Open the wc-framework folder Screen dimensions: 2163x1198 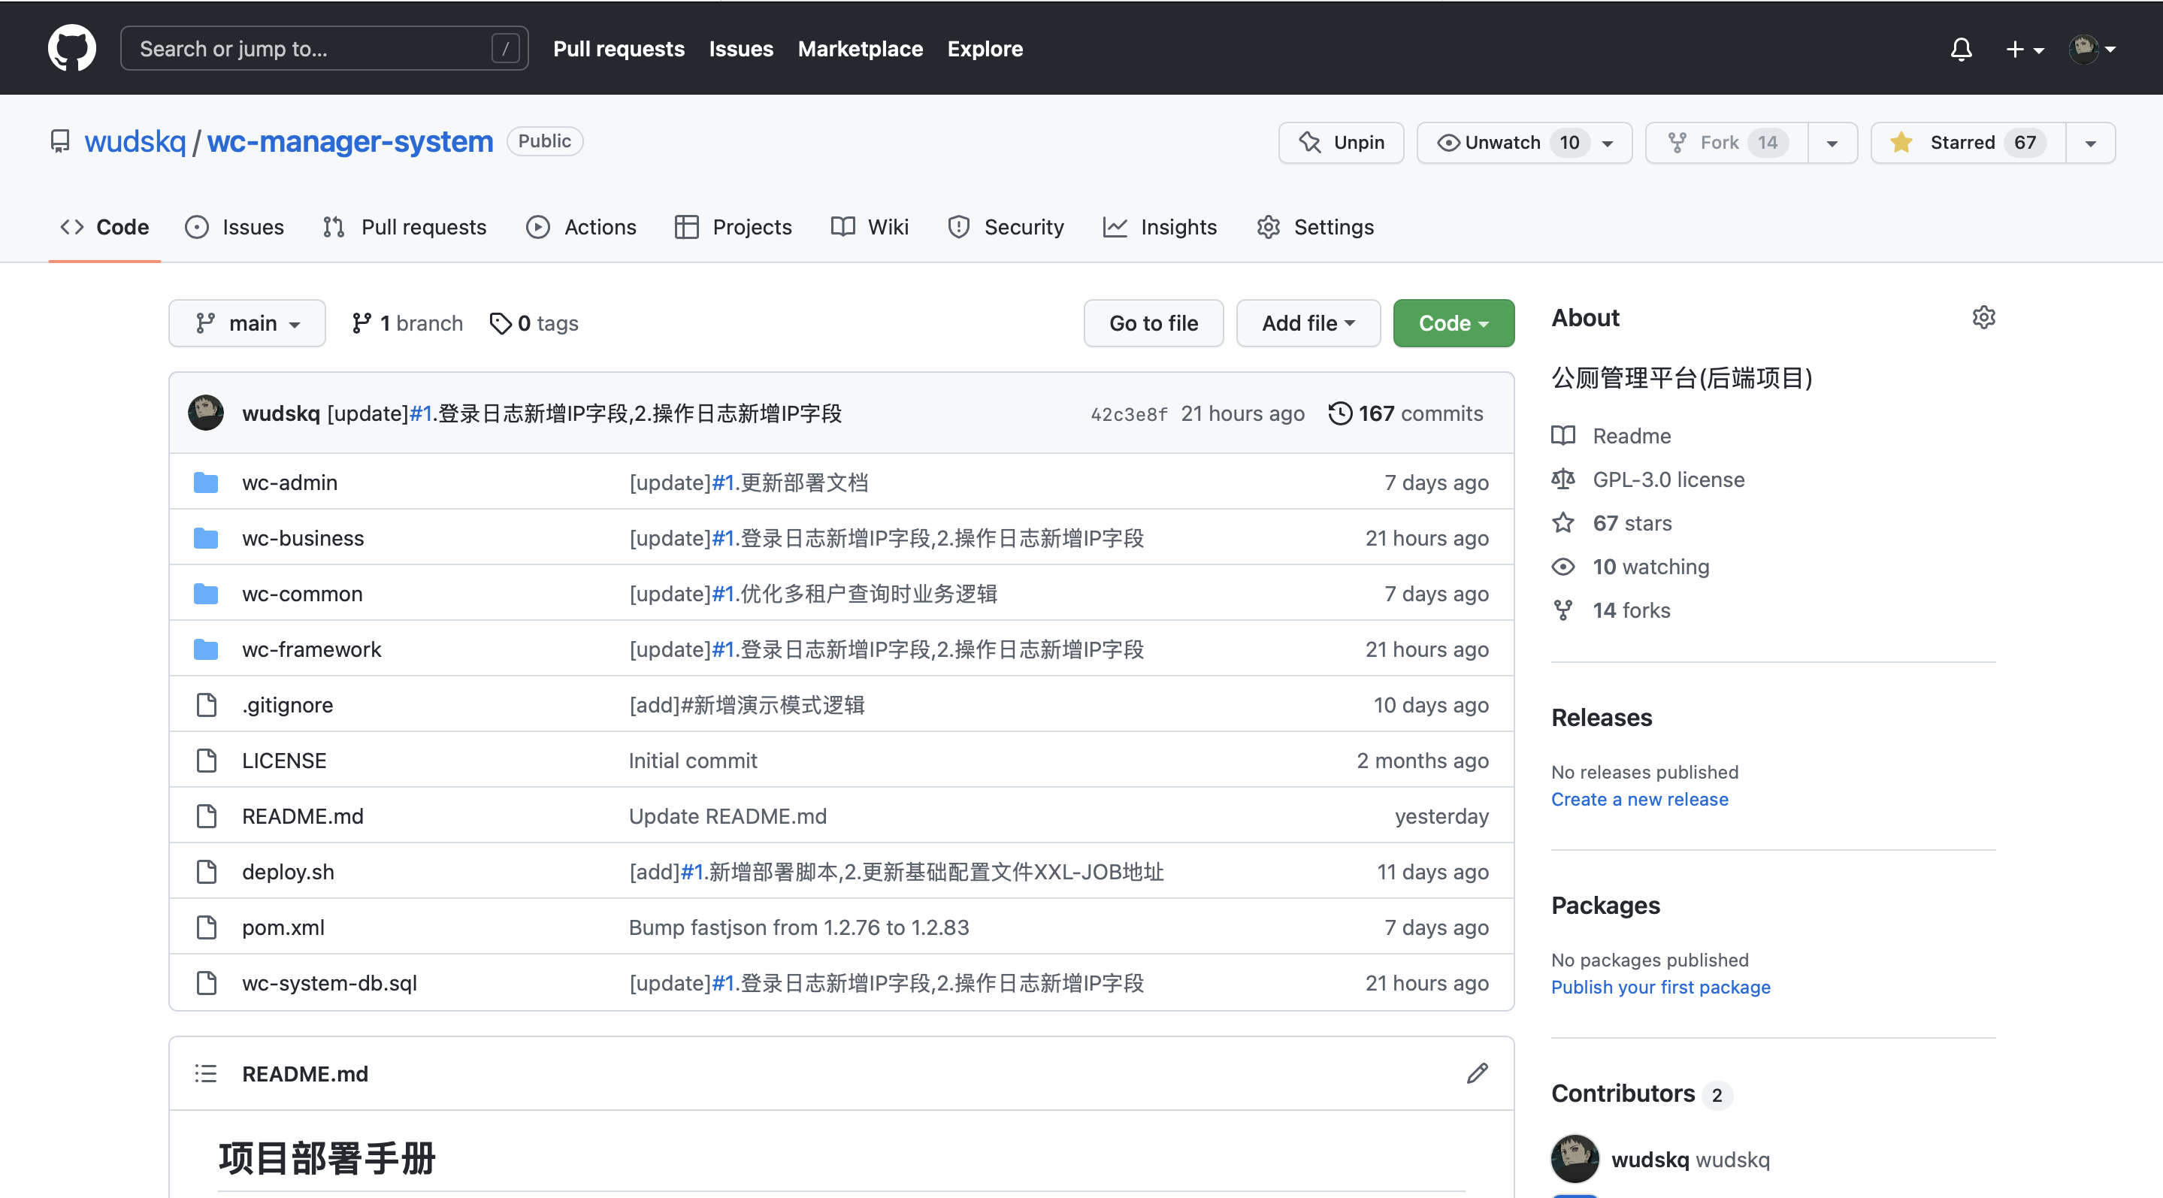click(x=310, y=649)
